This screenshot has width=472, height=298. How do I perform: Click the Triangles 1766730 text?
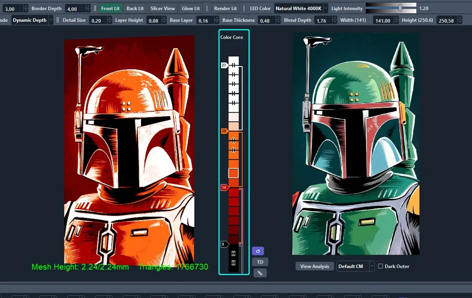click(173, 267)
